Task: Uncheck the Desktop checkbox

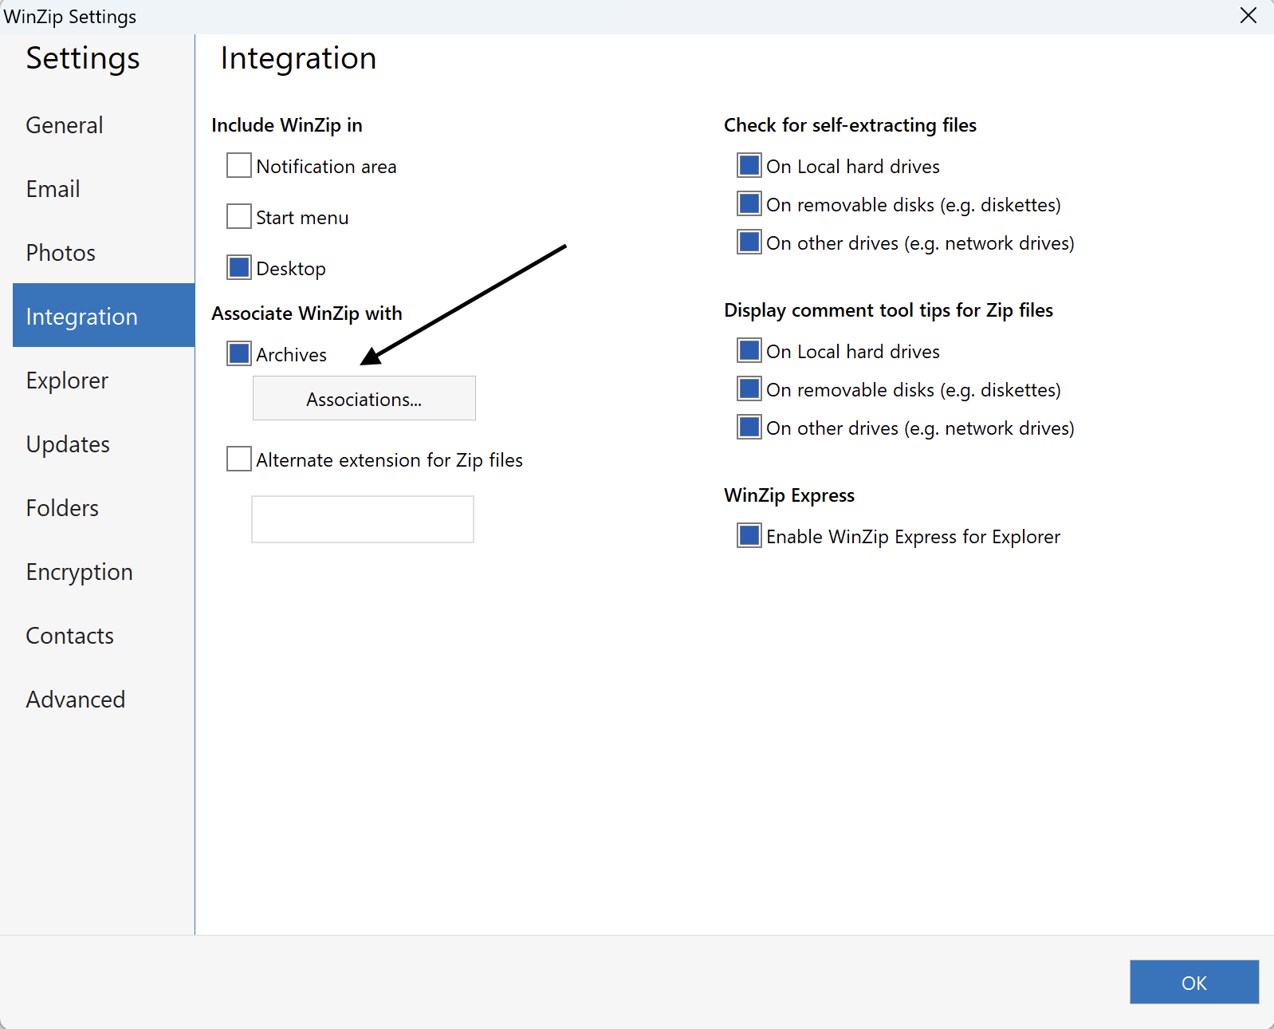Action: coord(239,267)
